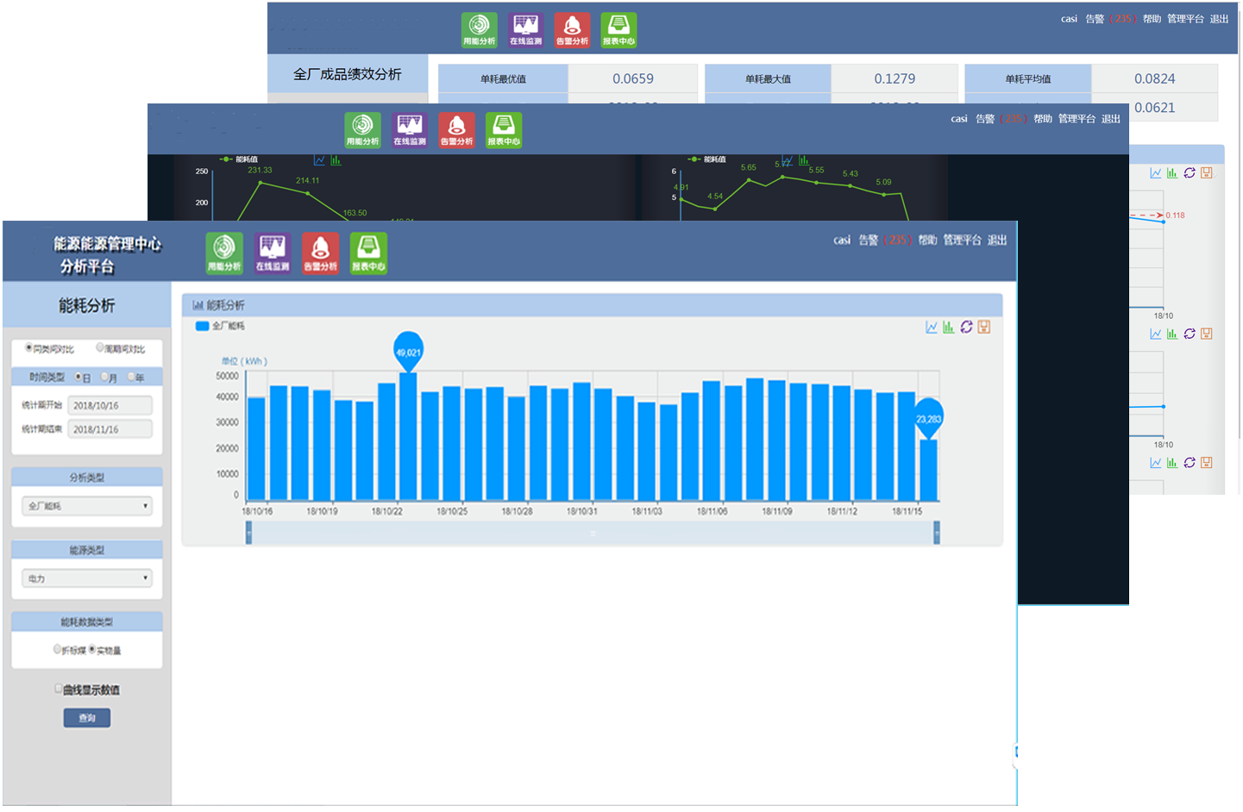Open 帮助 in front window header
The width and height of the screenshot is (1243, 812).
[927, 240]
